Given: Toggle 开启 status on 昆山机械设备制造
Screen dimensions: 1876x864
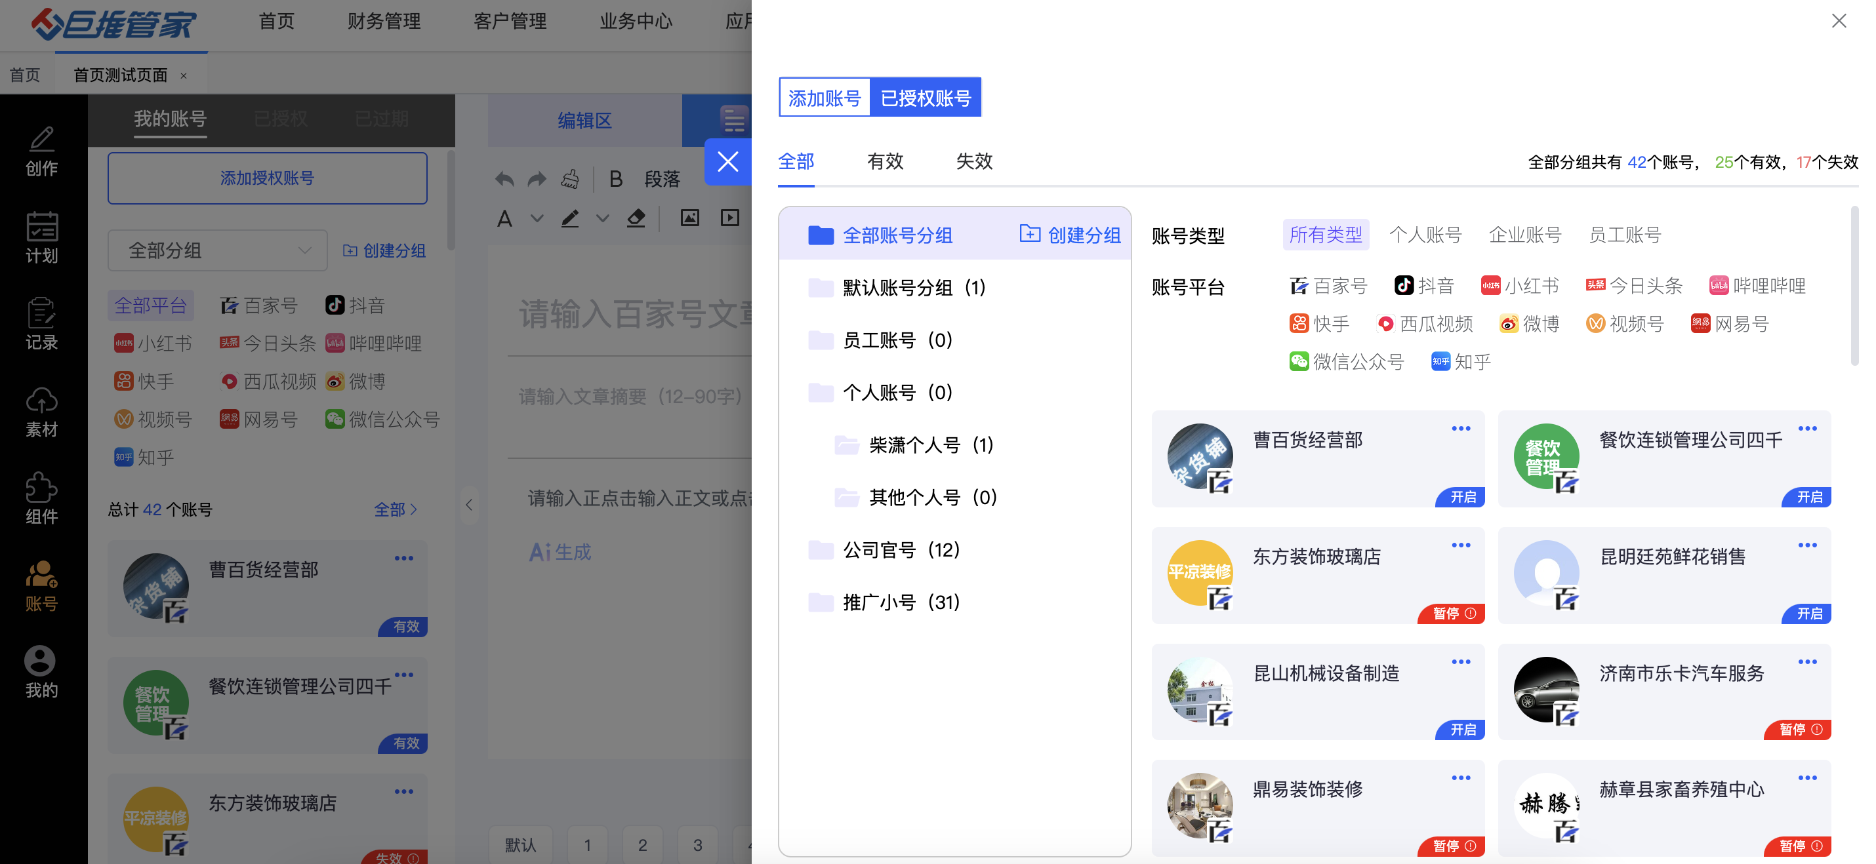Looking at the screenshot, I should tap(1461, 730).
